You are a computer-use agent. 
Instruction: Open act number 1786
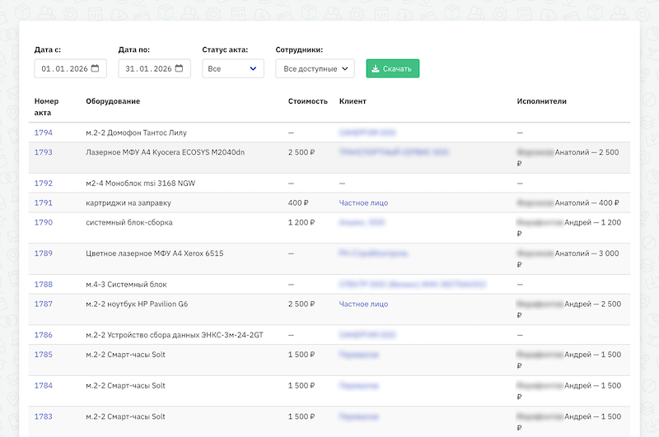point(43,336)
